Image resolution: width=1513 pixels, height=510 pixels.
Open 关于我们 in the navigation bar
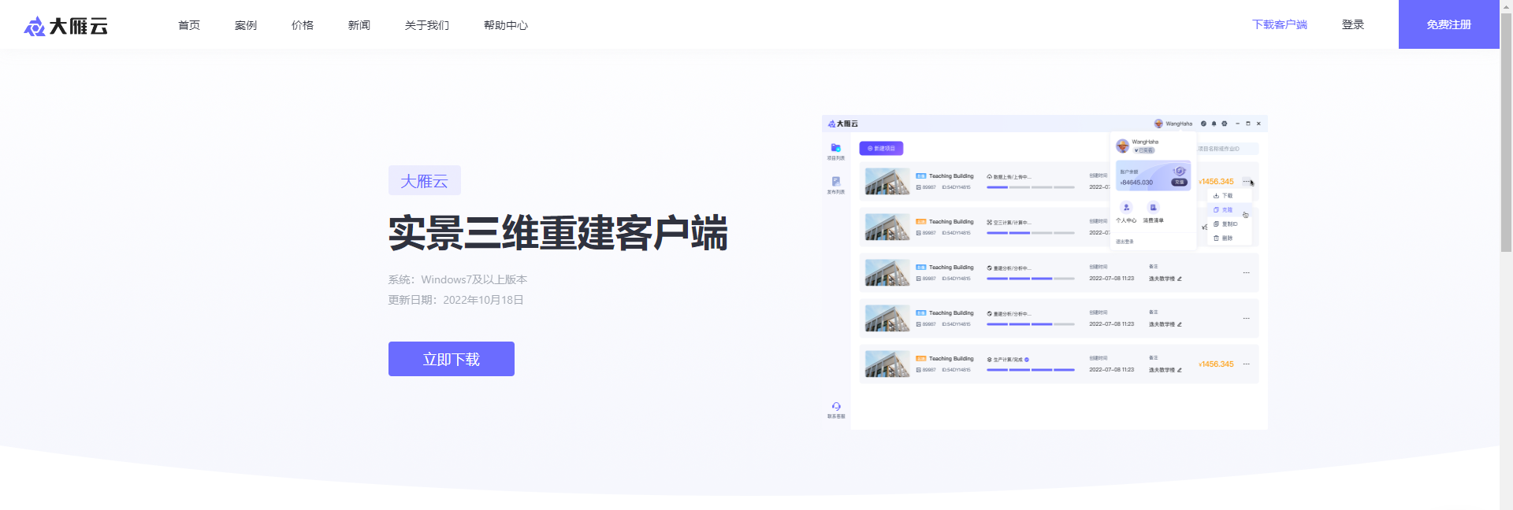click(x=427, y=25)
